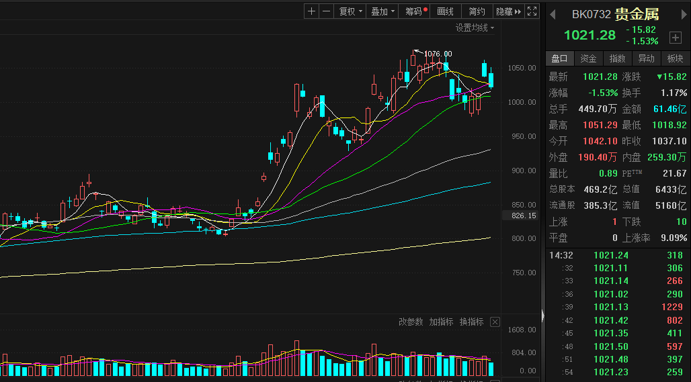
Task: Expand 叠加 overlay dropdown
Action: pyautogui.click(x=383, y=11)
